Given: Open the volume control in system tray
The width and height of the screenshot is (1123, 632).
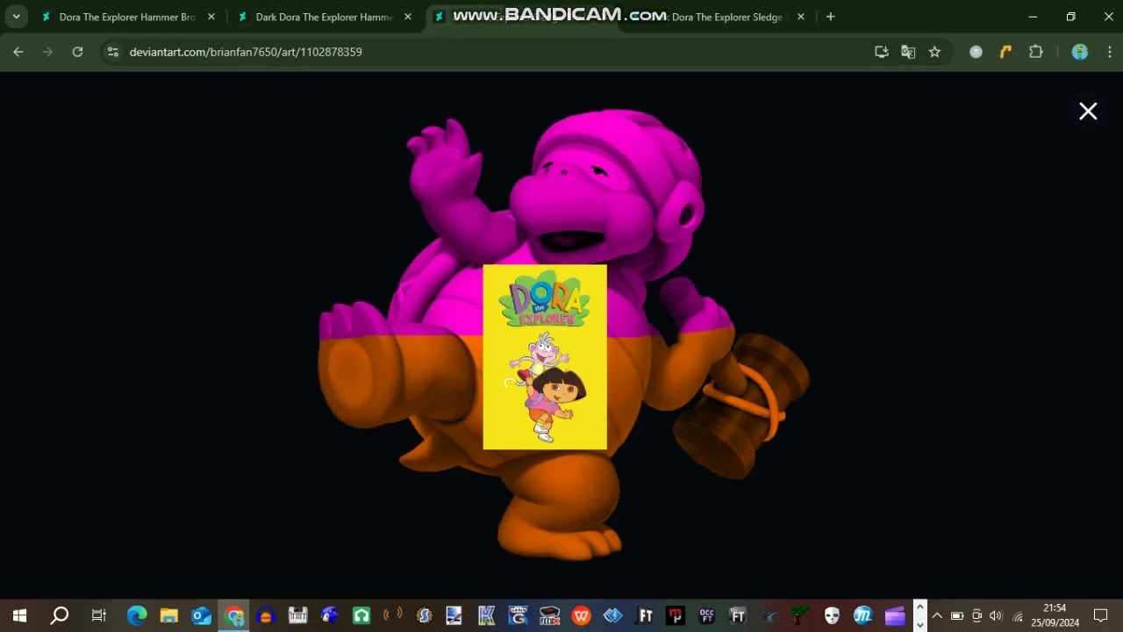Looking at the screenshot, I should pos(996,615).
